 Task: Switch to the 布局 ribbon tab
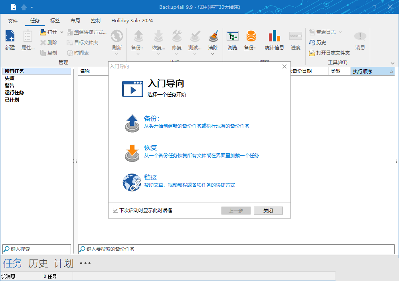tap(75, 21)
